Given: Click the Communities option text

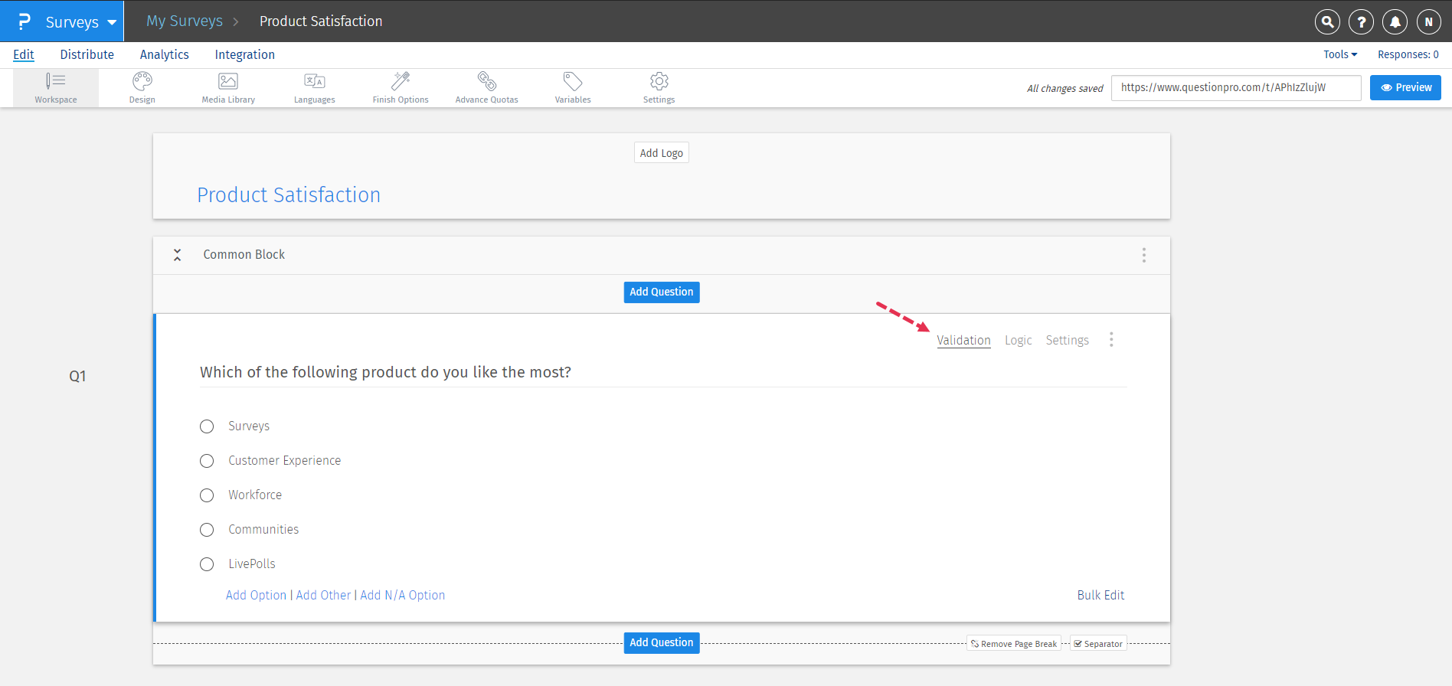Looking at the screenshot, I should pos(263,529).
